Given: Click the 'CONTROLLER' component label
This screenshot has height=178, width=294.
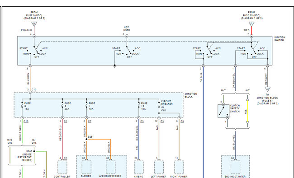Looking at the screenshot, I should pyautogui.click(x=62, y=177).
